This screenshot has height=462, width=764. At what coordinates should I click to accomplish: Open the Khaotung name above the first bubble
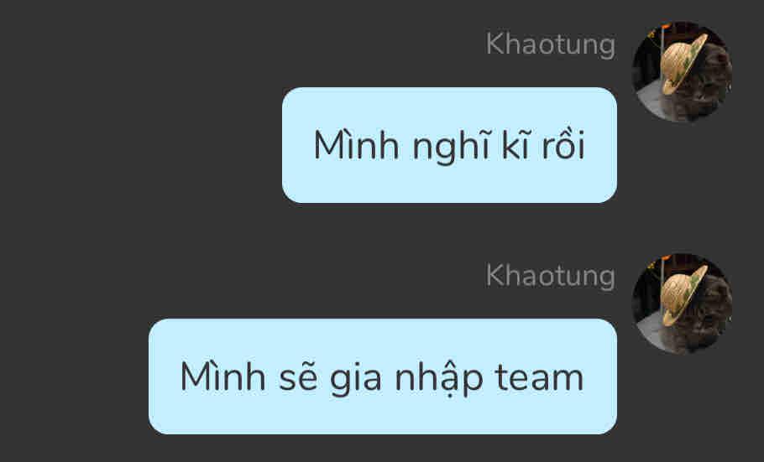click(x=551, y=45)
